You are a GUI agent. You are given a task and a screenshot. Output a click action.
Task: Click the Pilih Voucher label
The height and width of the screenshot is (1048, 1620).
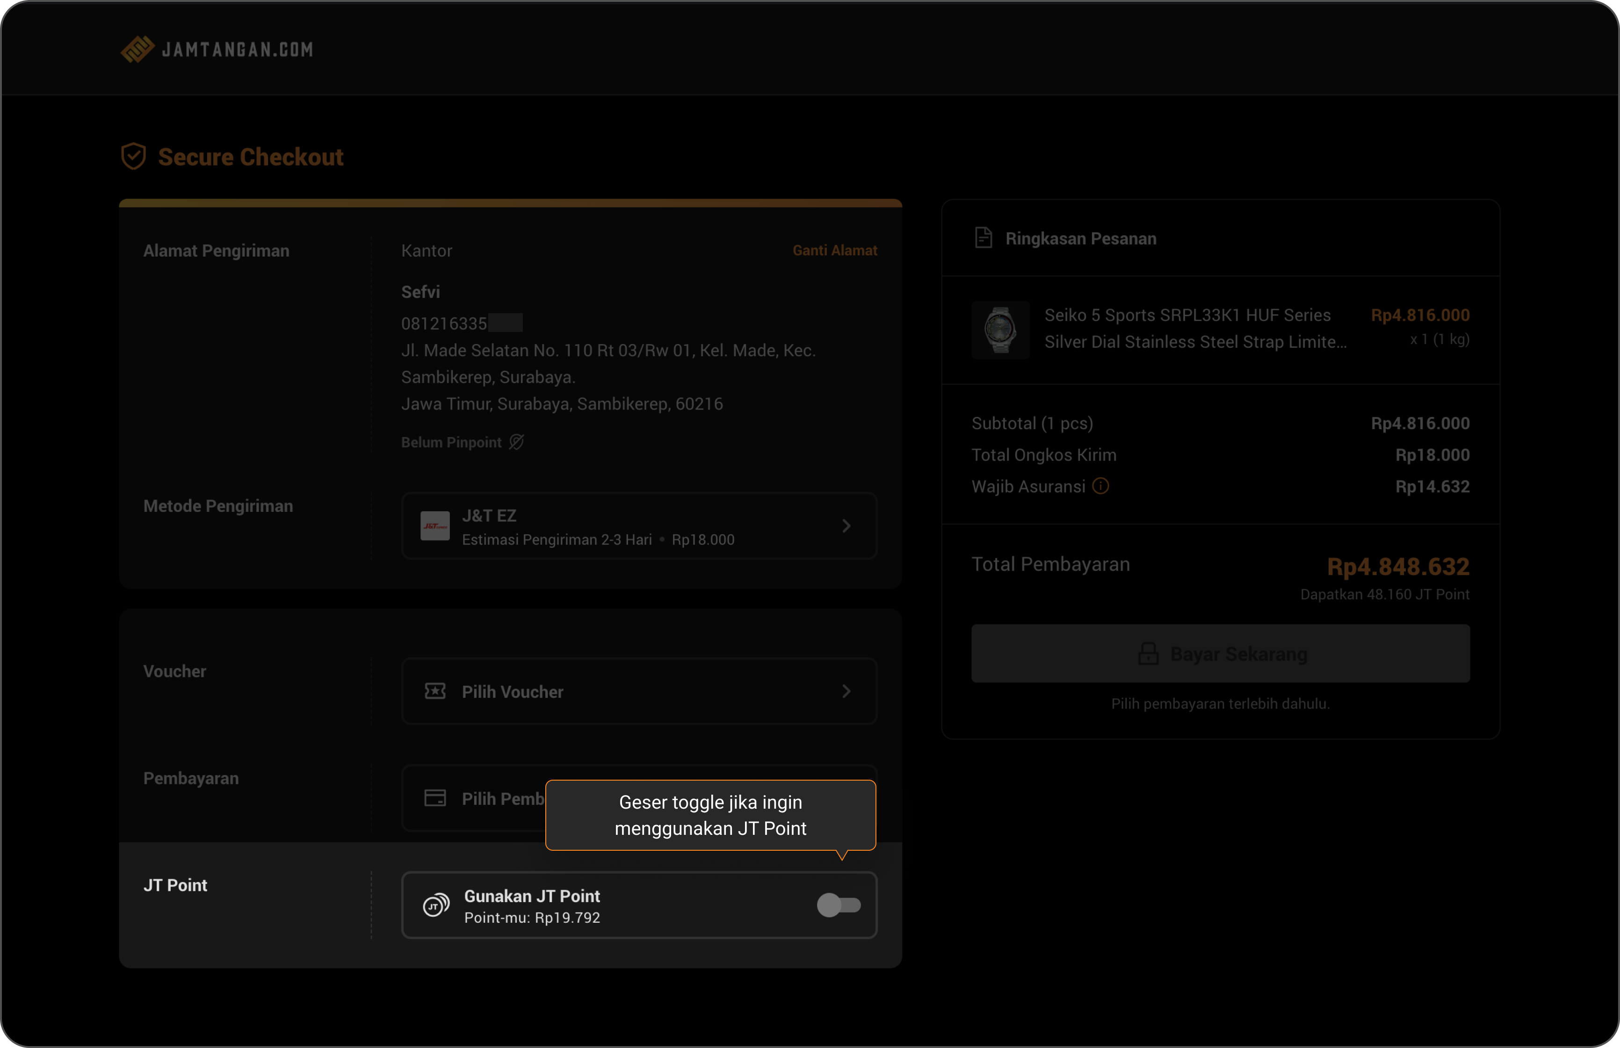click(513, 692)
